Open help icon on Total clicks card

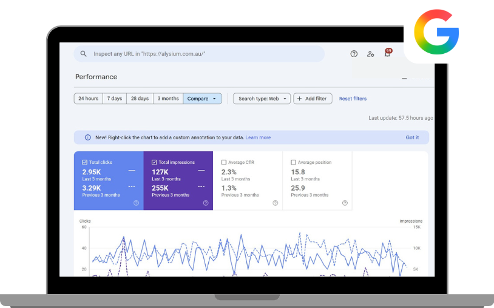click(x=136, y=203)
